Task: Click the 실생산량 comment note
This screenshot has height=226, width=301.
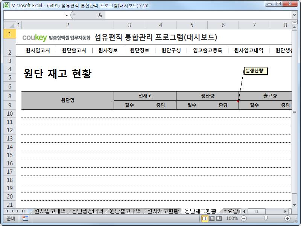Action: click(x=256, y=71)
